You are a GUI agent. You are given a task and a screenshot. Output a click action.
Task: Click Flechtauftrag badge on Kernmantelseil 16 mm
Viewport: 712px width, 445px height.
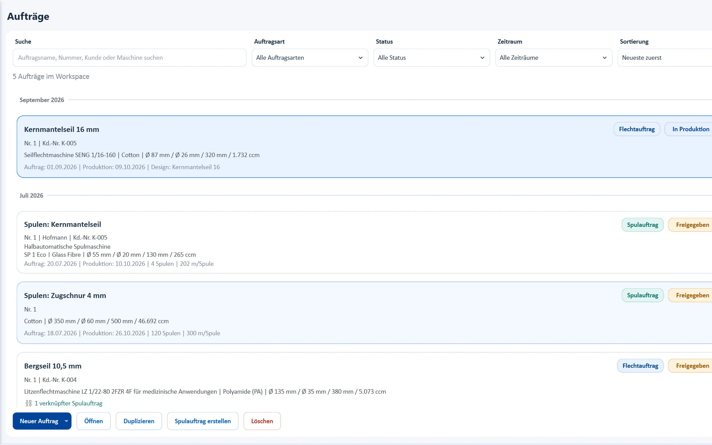(x=637, y=129)
